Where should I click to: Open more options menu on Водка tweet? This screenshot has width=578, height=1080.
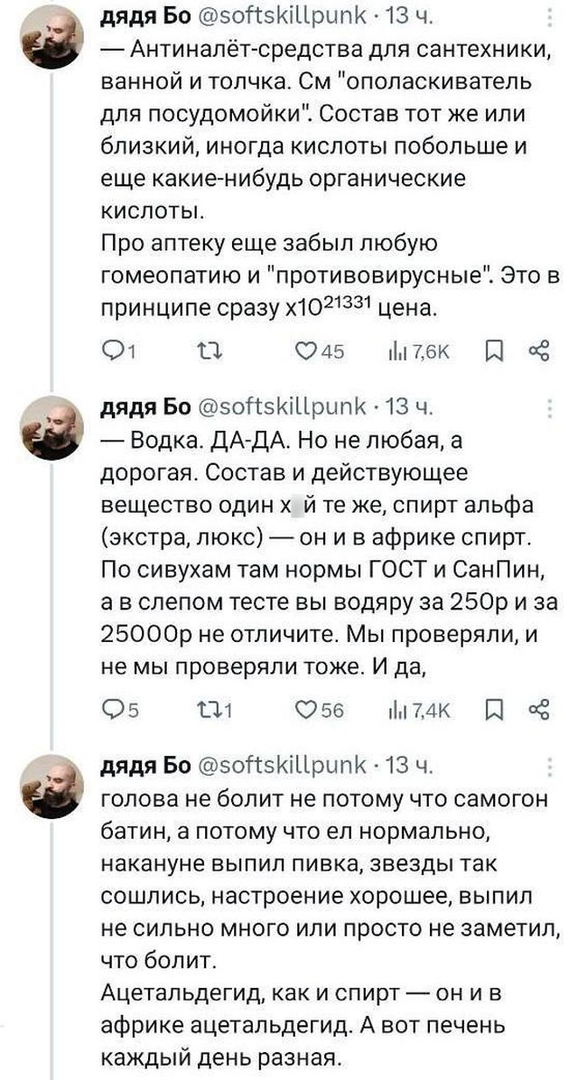[551, 409]
